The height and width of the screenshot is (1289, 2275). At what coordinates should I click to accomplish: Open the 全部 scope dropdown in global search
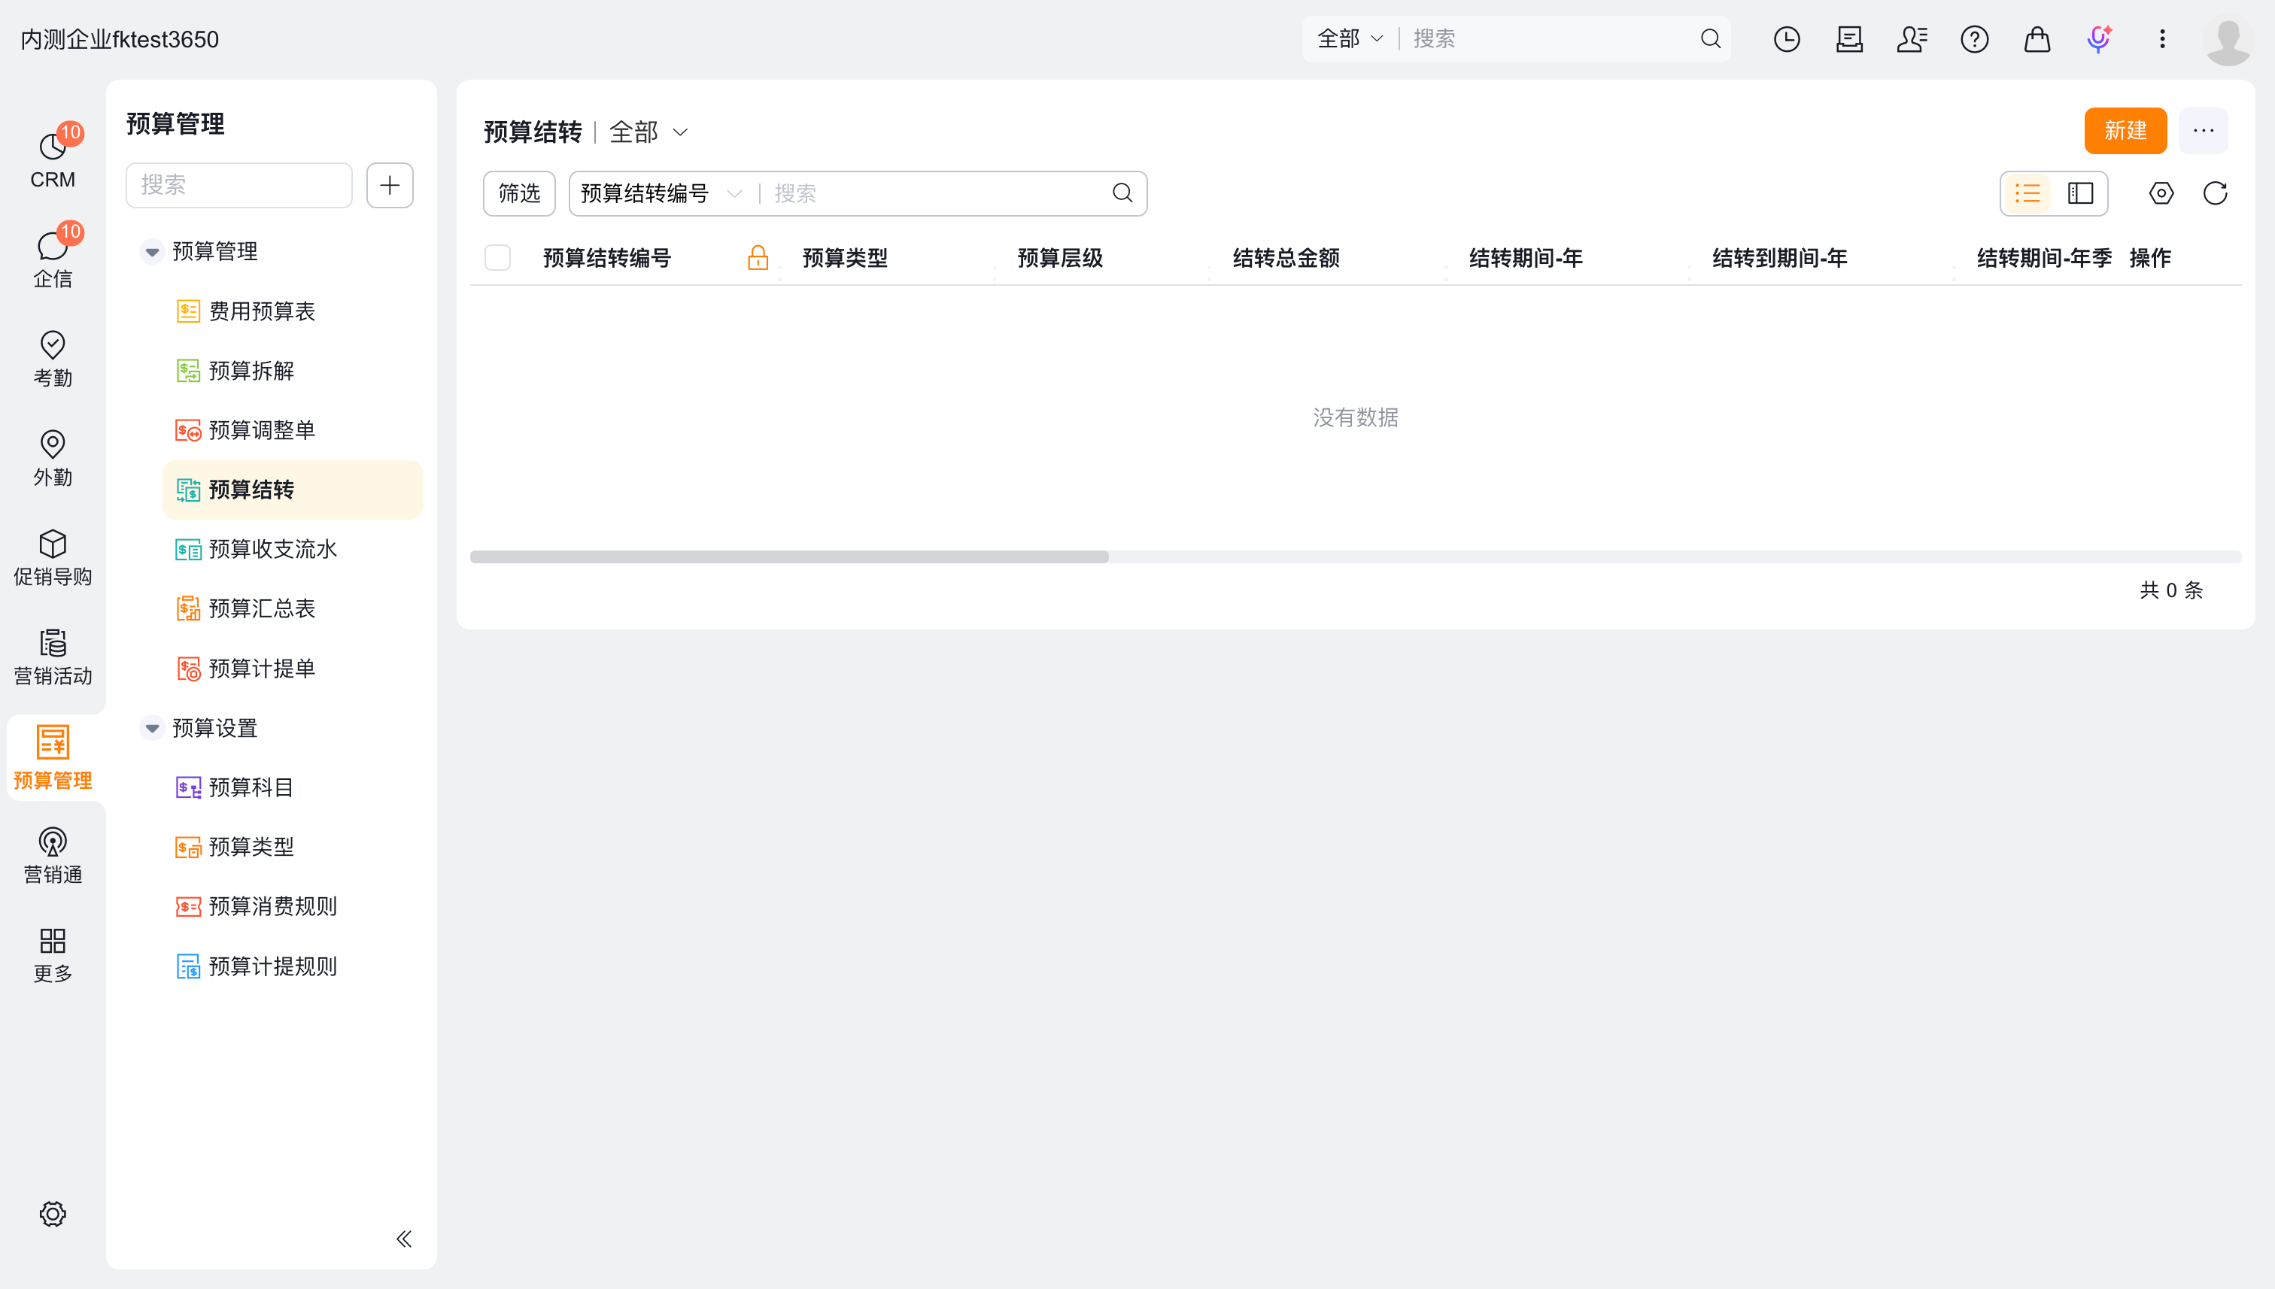1350,39
